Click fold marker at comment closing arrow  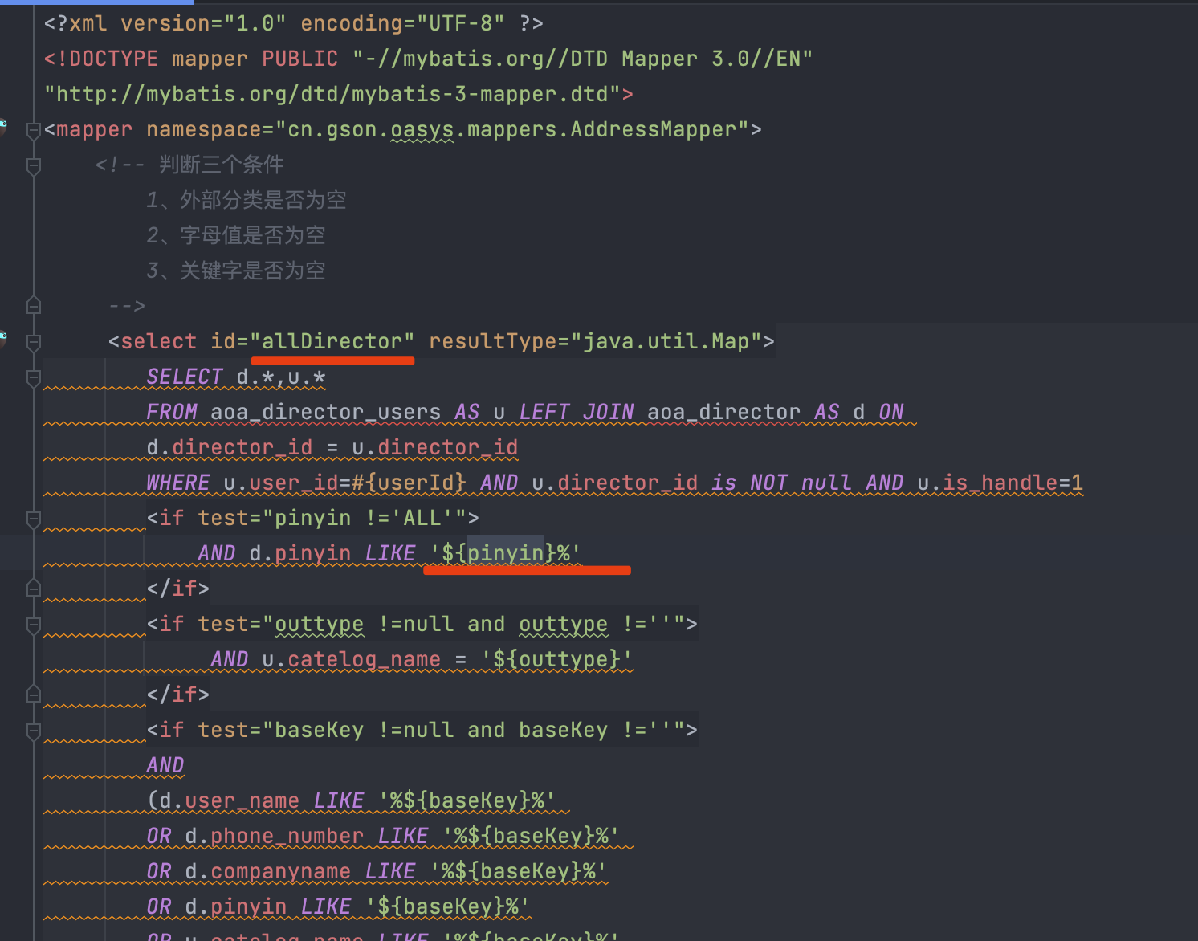[34, 305]
